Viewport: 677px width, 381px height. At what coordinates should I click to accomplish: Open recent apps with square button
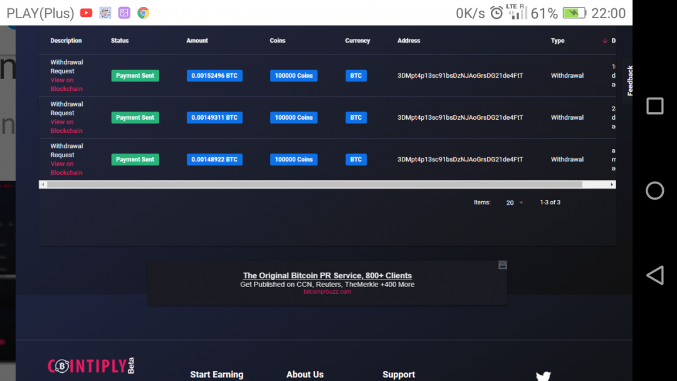click(654, 106)
